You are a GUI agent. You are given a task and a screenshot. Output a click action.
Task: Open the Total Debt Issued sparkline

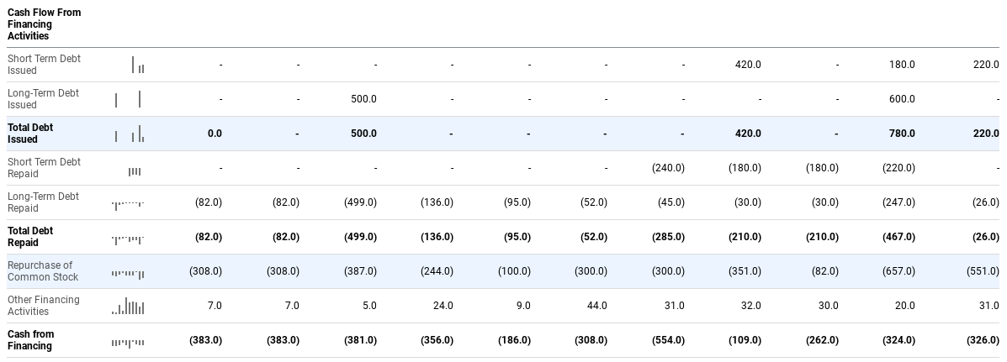coord(129,134)
